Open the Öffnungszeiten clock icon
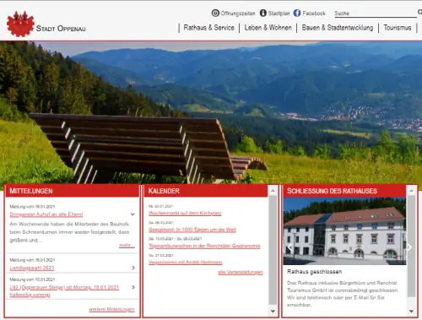 pyautogui.click(x=215, y=13)
